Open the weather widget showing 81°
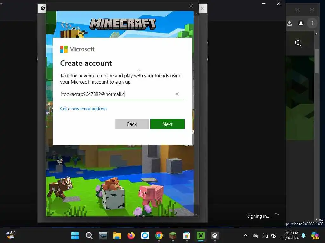 point(10,235)
